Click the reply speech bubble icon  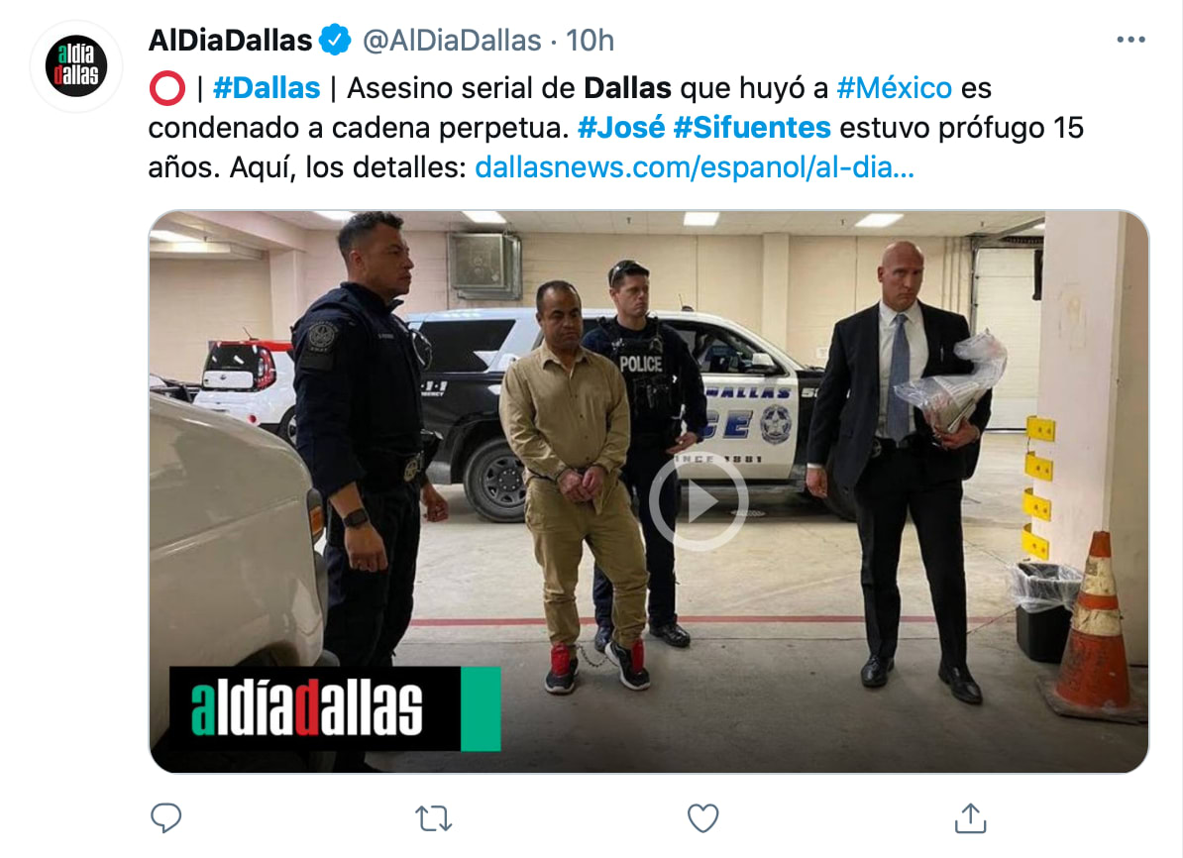166,818
